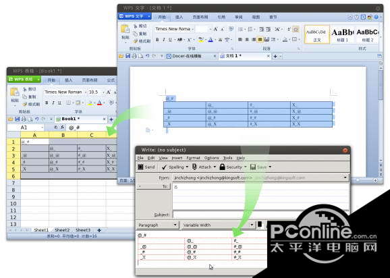The image size is (390, 278).
Task: Open the Paragraph style dropdown in Write window
Action: pos(157,225)
